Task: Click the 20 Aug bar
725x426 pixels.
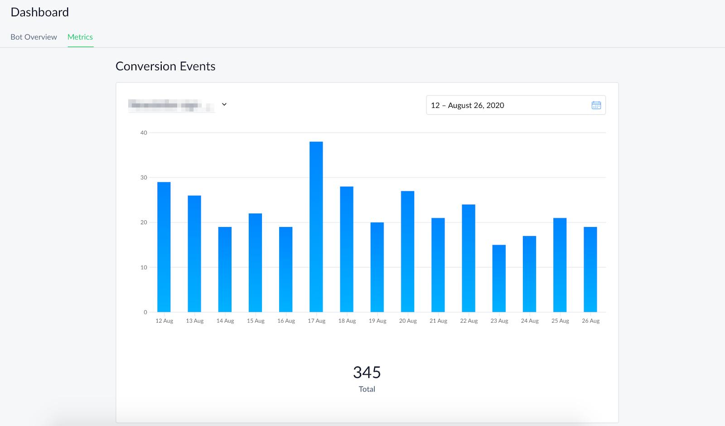Action: [x=408, y=252]
